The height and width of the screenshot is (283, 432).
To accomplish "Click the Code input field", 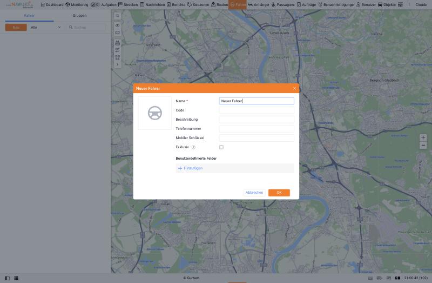I will point(256,110).
